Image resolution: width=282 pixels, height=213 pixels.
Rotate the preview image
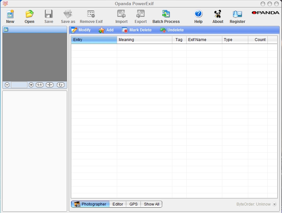pos(61,85)
